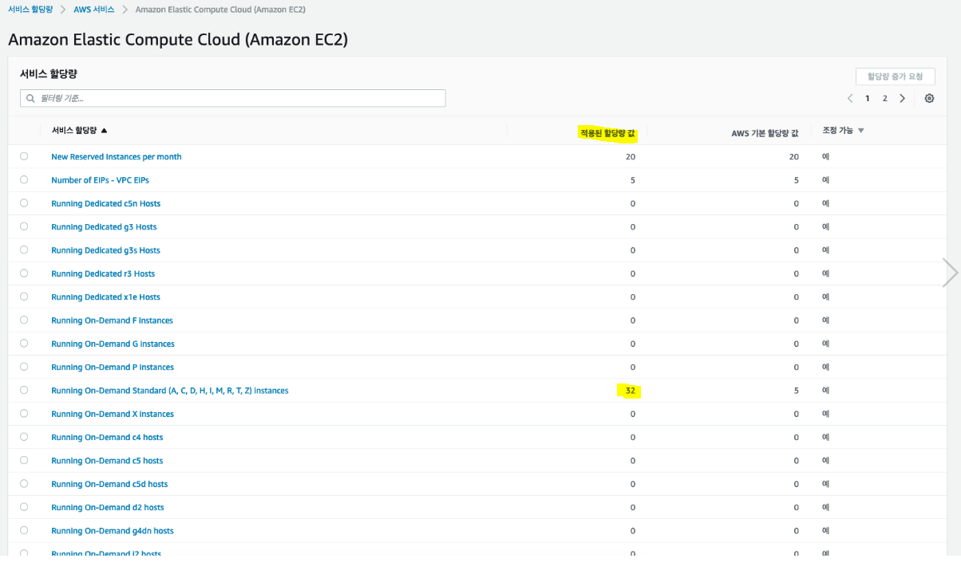Open Number of EIPs - VPC EIPs link
961x570 pixels.
coord(100,180)
